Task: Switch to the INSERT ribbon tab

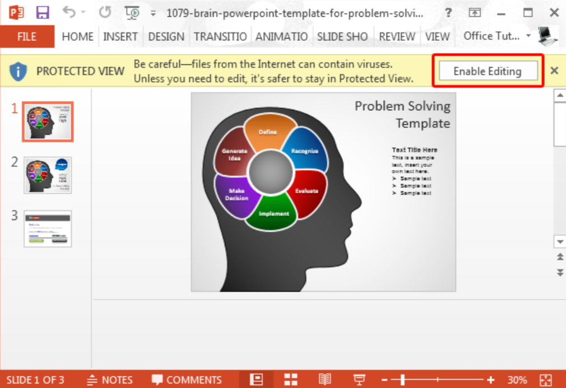Action: point(120,36)
